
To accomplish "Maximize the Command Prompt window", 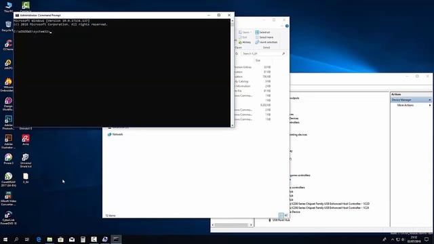I will 219,15.
